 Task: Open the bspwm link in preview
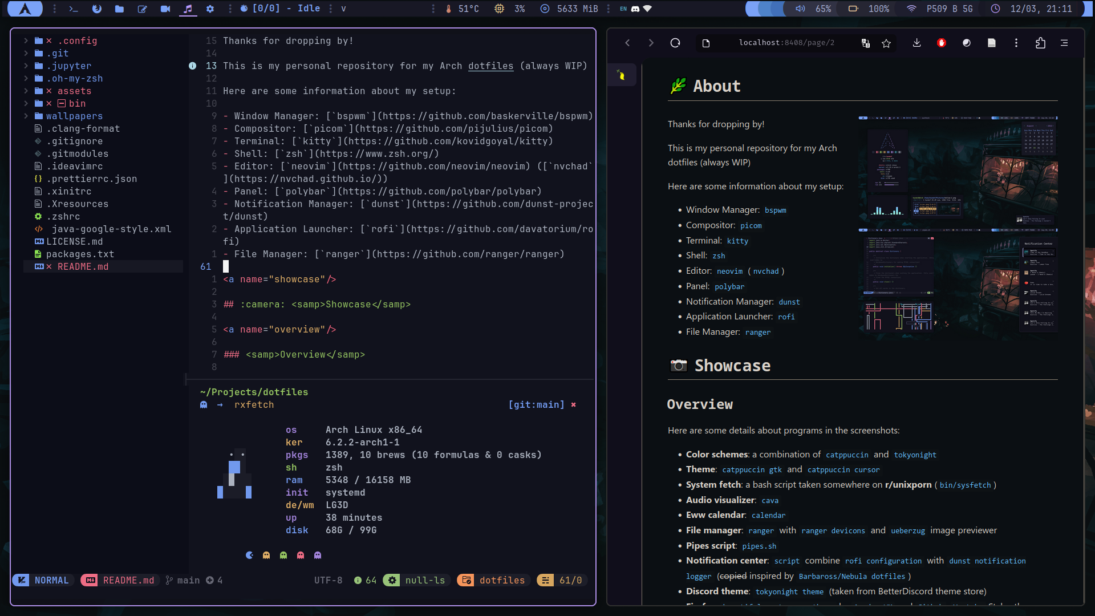[775, 210]
